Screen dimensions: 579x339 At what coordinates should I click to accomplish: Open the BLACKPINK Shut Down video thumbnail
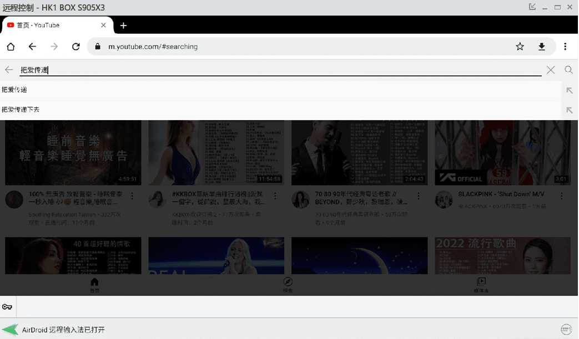click(502, 153)
